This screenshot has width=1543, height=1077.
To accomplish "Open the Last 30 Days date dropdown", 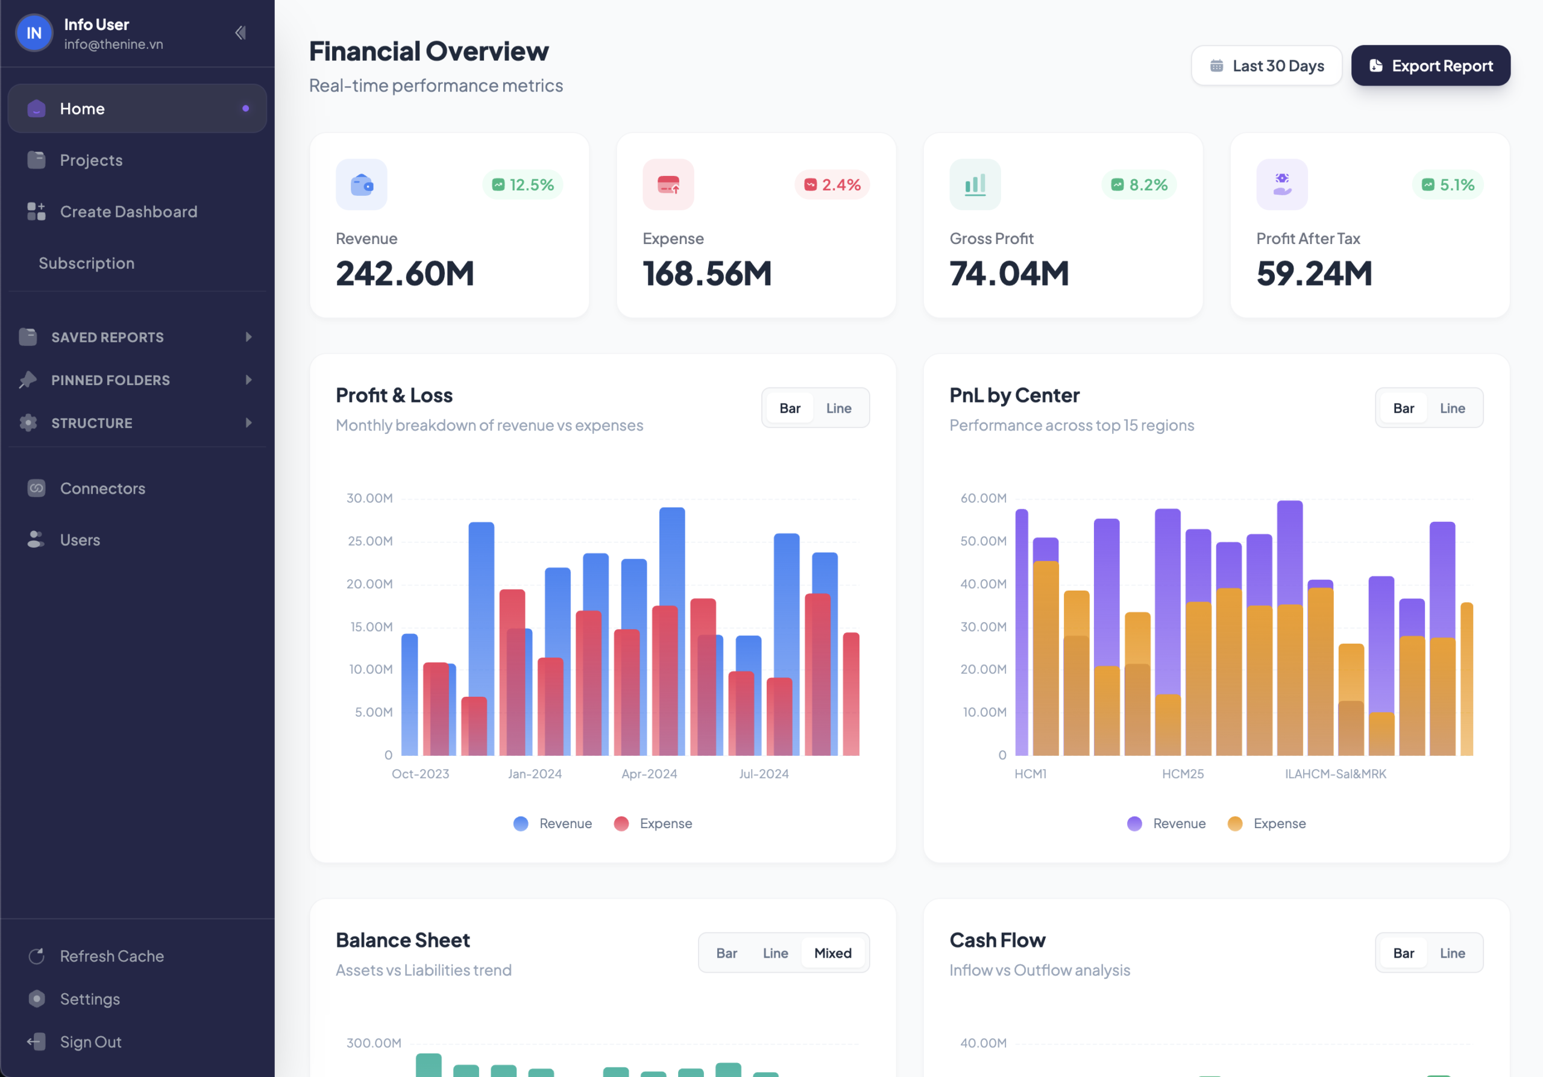I will pos(1266,65).
